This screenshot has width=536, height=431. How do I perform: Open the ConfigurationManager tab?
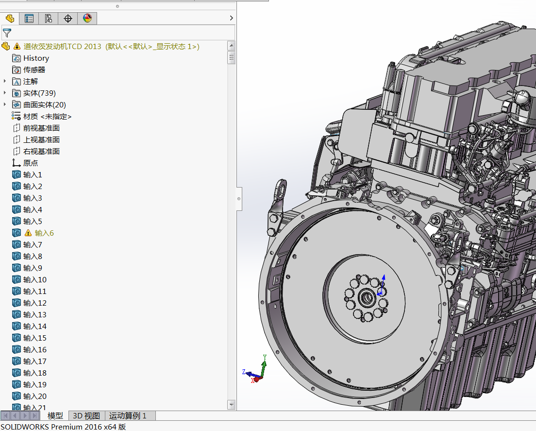pyautogui.click(x=48, y=18)
